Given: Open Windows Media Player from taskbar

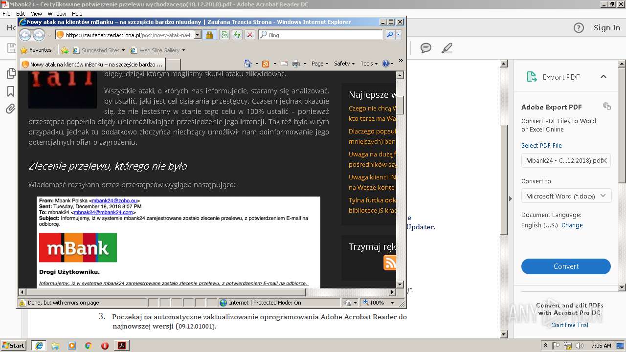Looking at the screenshot, I should pyautogui.click(x=72, y=346).
